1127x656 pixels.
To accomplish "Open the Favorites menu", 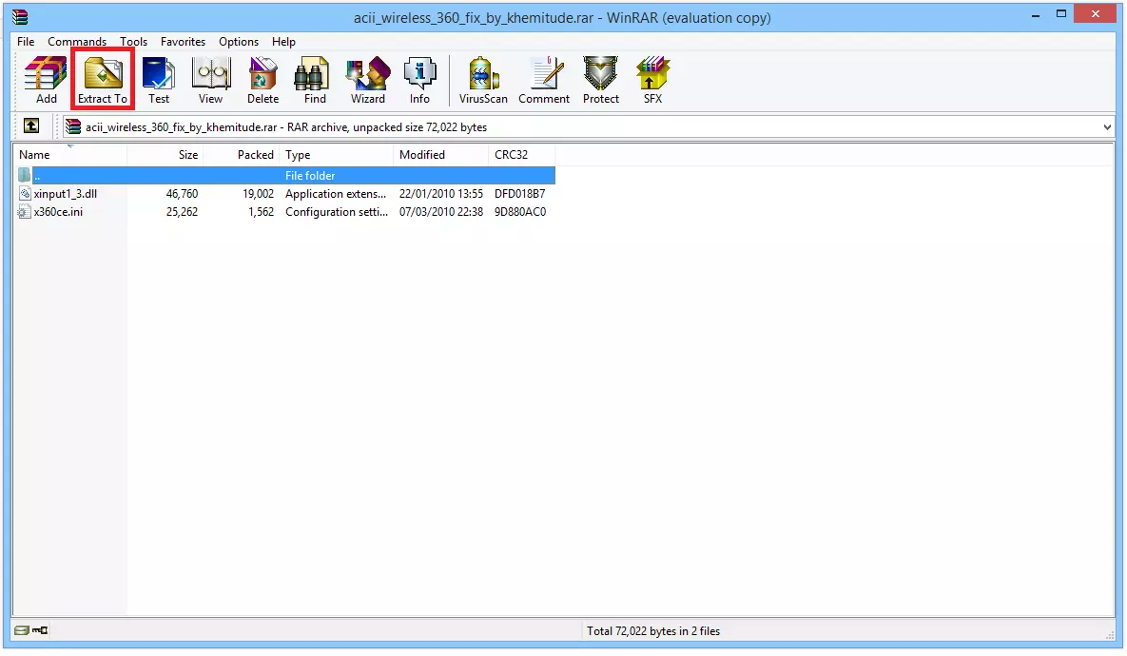I will coord(183,42).
